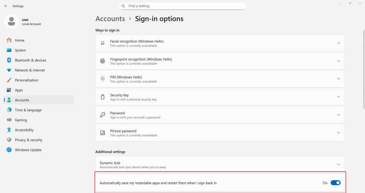The image size is (365, 193).
Task: Click the Privacy & security shield icon
Action: tap(9, 140)
